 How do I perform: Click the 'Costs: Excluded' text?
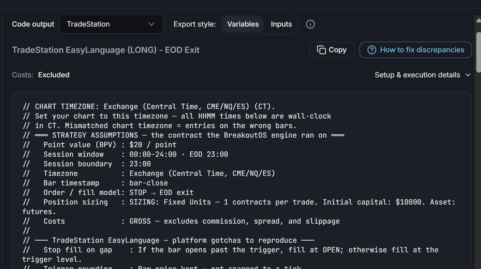40,75
